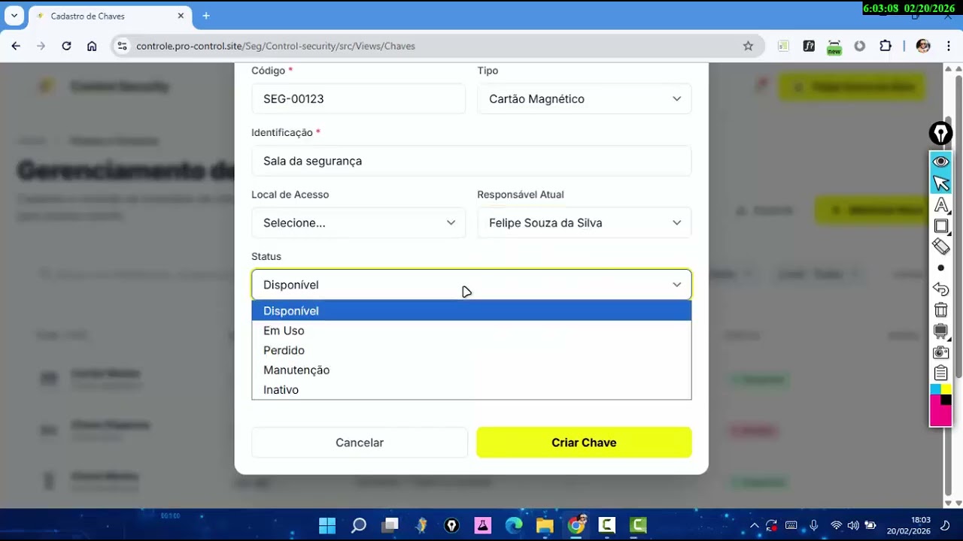
Task: Clear annotations with the trash icon
Action: [x=940, y=310]
